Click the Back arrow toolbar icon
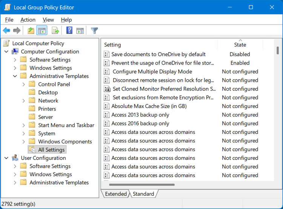The image size is (283, 209). 6,30
